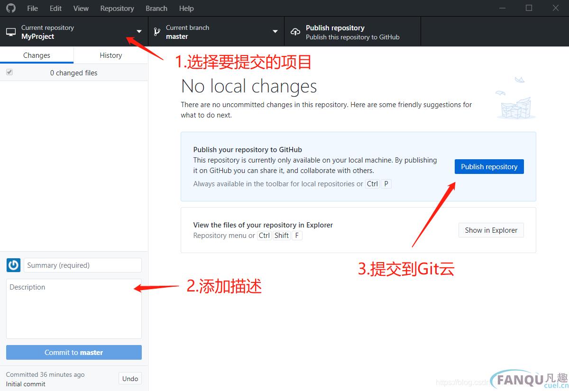Expand the Current branch dropdown arrow
The image size is (569, 391).
(275, 32)
